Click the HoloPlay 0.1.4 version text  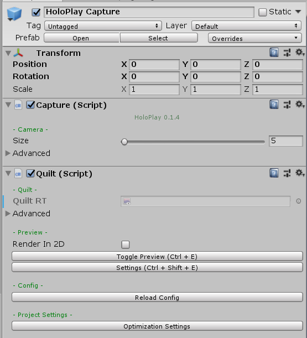(157, 117)
